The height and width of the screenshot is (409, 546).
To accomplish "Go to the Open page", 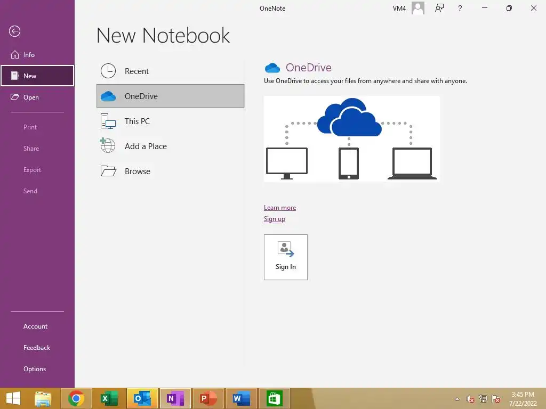I will 37,97.
